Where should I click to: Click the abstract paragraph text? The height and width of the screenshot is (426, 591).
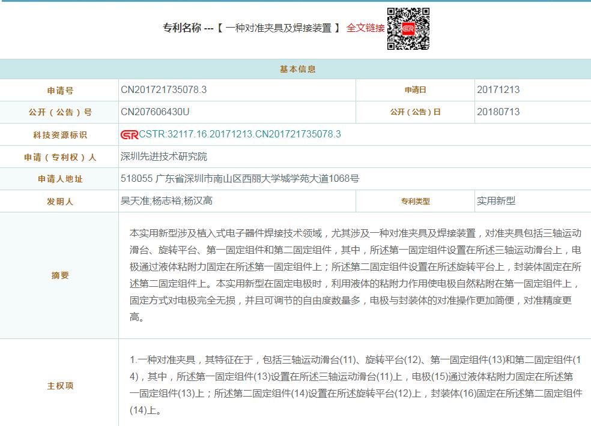(x=354, y=275)
